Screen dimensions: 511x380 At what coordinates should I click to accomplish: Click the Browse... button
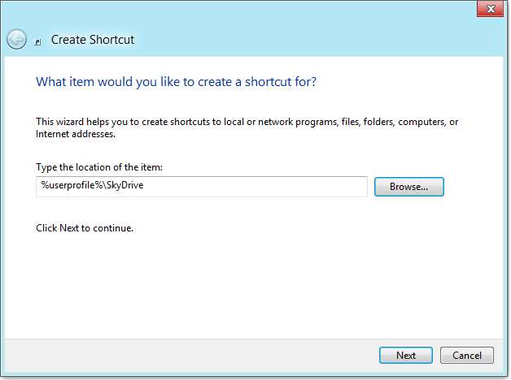408,187
